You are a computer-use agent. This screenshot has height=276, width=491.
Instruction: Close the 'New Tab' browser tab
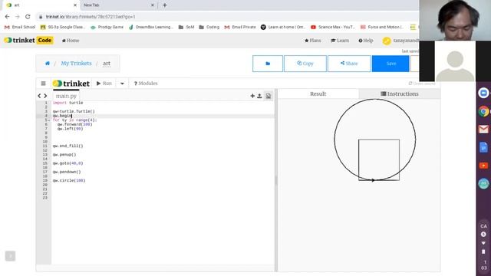click(153, 5)
